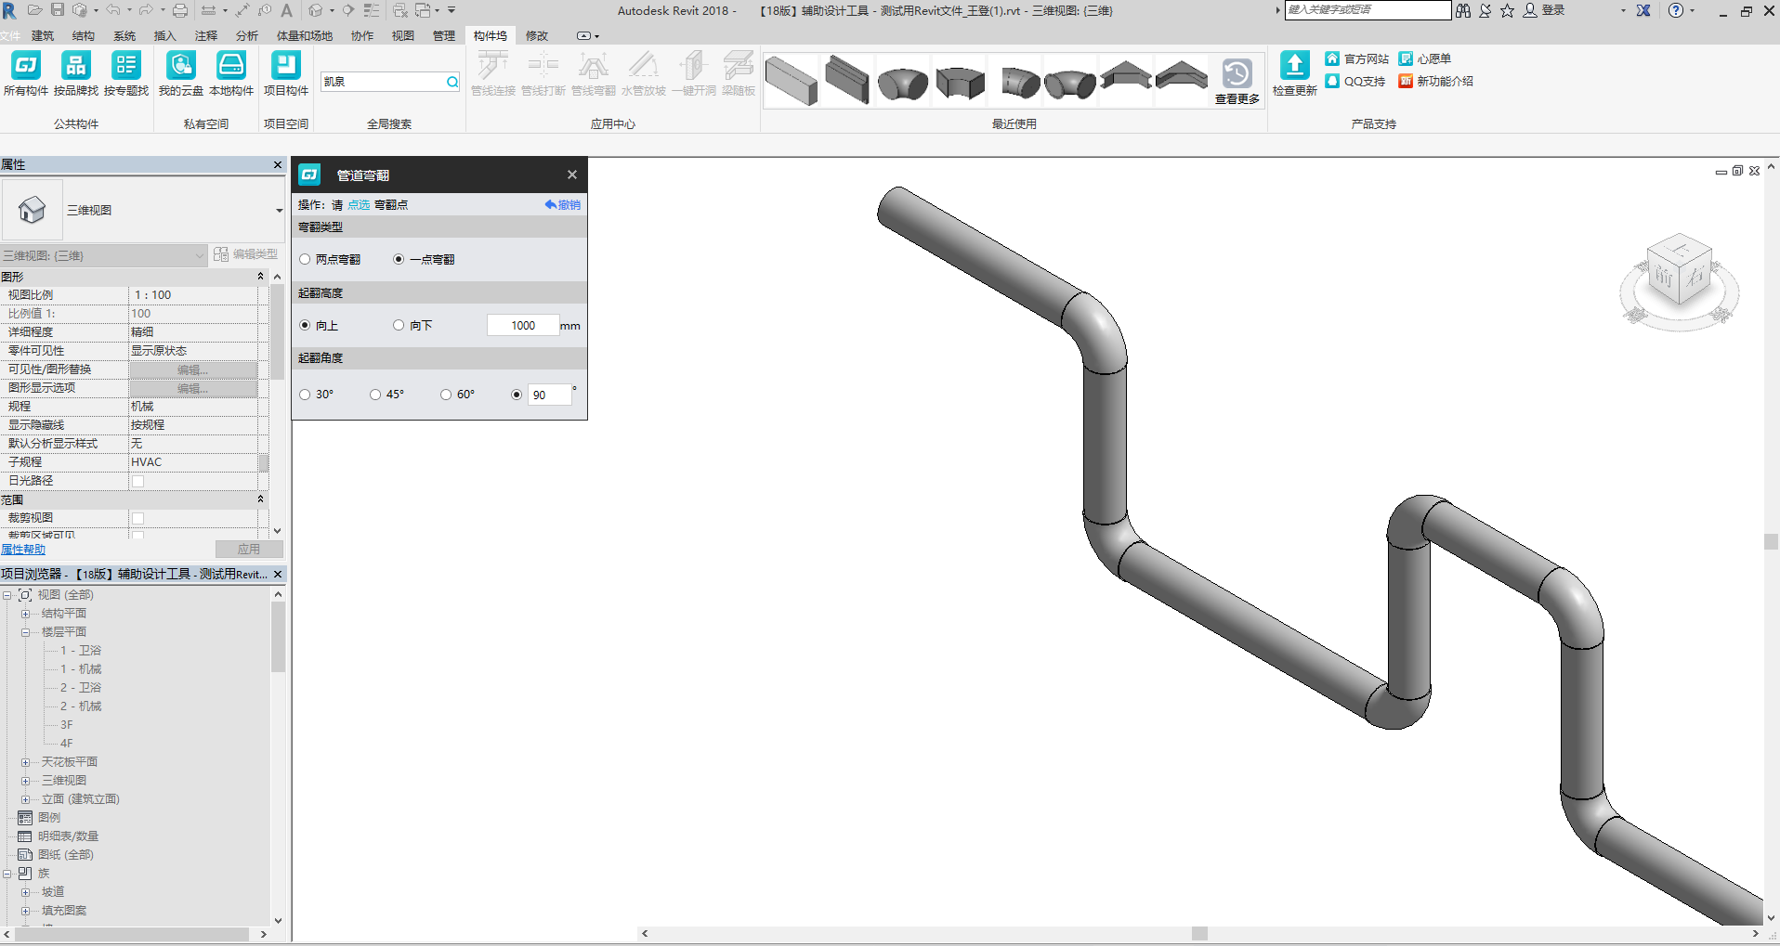Open 我的云盘 cloud drive
The height and width of the screenshot is (946, 1780).
coord(181,73)
